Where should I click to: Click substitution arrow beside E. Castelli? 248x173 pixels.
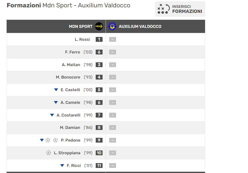coord(56,90)
